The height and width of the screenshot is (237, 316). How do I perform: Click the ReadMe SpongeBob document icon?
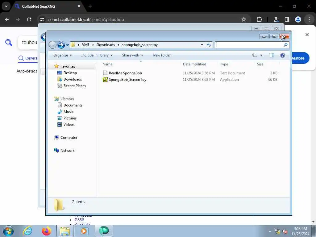105,73
